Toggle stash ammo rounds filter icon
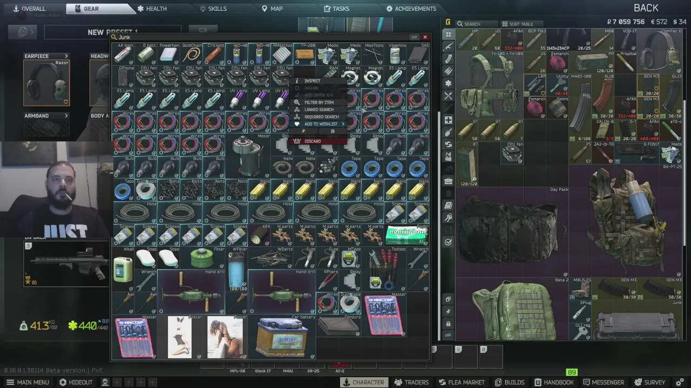The image size is (691, 388). [448, 71]
